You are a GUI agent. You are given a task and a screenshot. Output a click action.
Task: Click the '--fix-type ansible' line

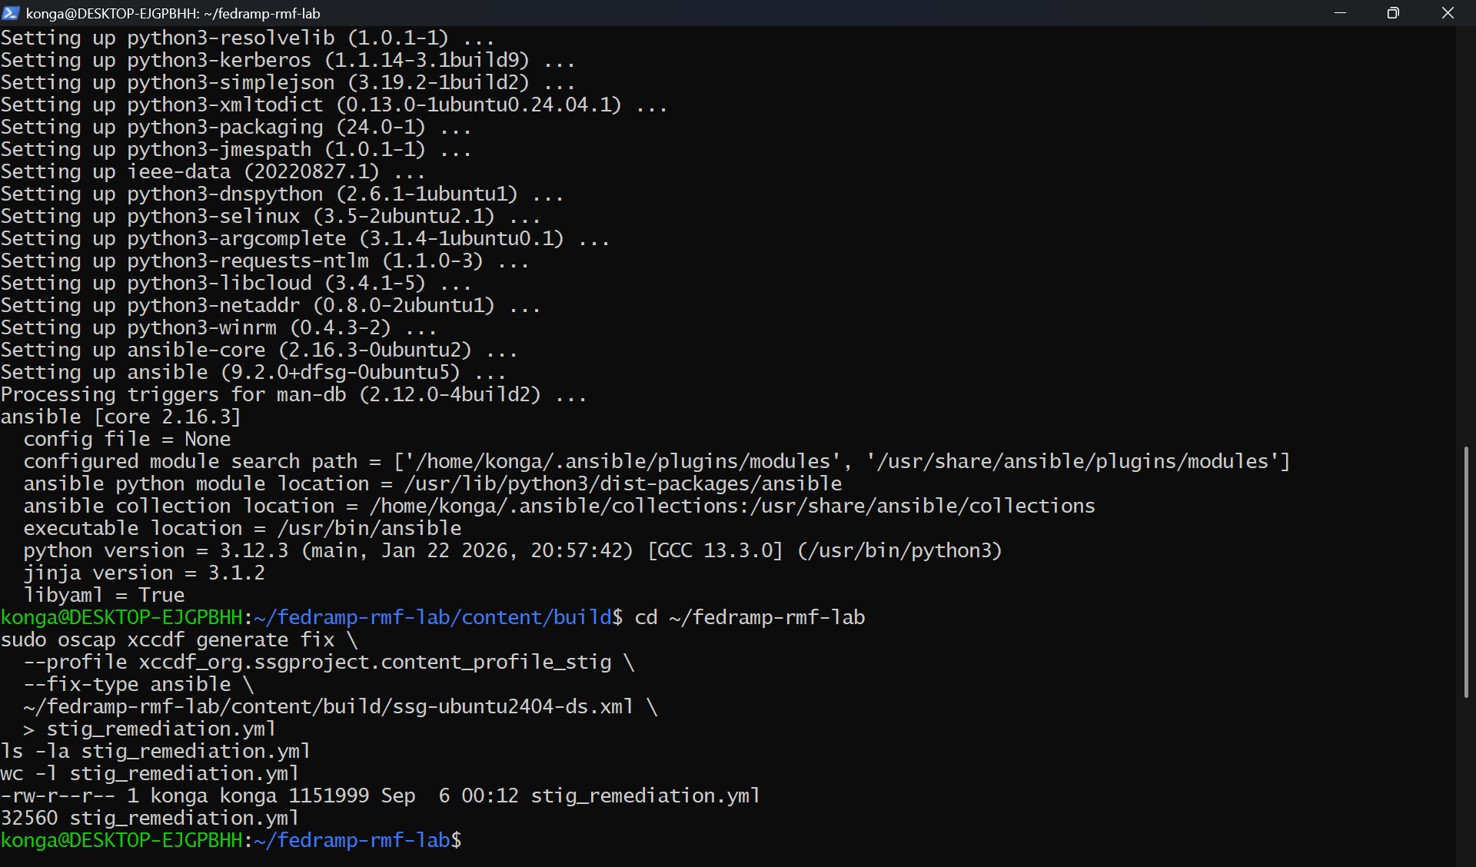(138, 684)
